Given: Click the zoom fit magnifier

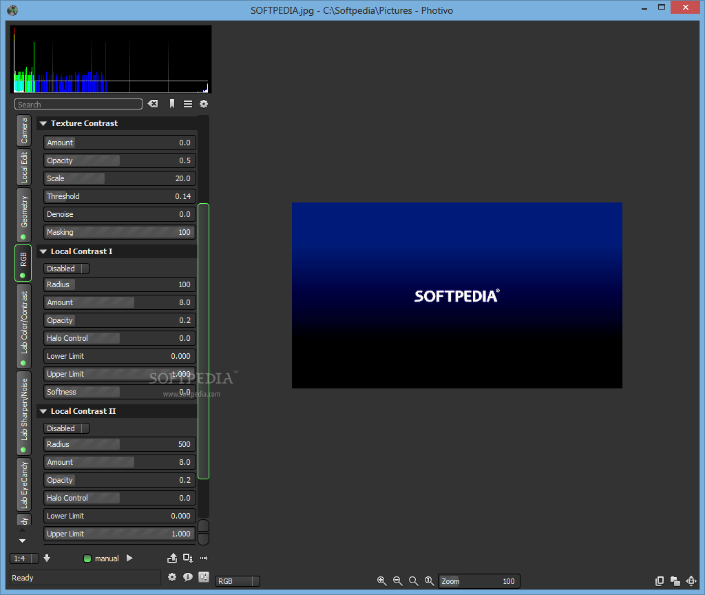Looking at the screenshot, I should tap(413, 581).
